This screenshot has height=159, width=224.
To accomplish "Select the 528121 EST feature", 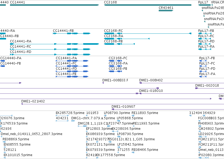I will click(4, 152).
